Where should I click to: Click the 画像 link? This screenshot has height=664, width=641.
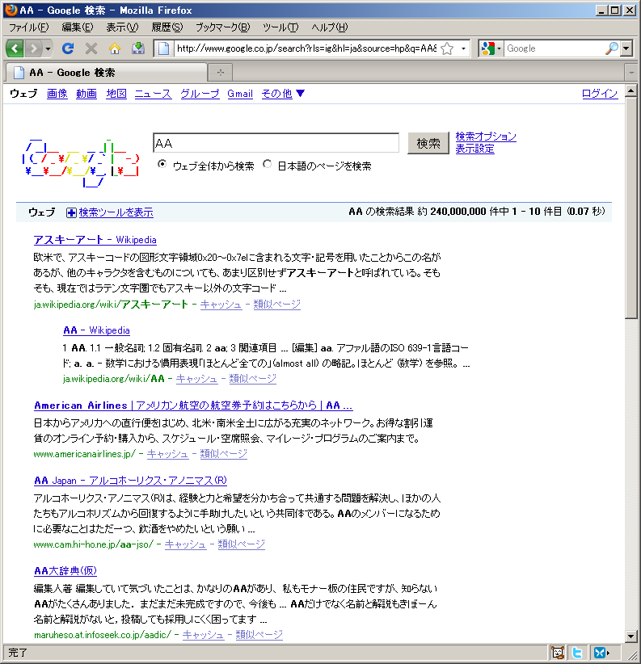[57, 94]
